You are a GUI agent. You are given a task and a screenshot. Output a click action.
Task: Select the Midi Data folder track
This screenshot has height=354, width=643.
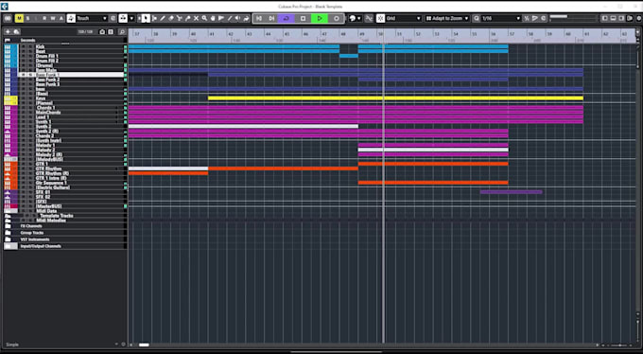pos(46,211)
